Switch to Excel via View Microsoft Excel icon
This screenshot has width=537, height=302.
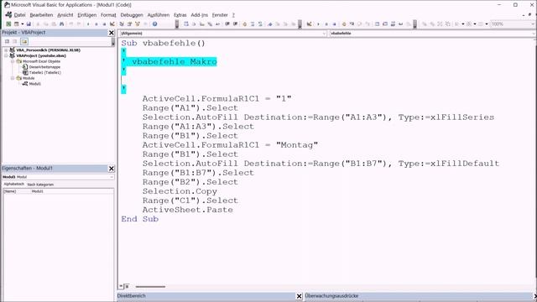8,24
